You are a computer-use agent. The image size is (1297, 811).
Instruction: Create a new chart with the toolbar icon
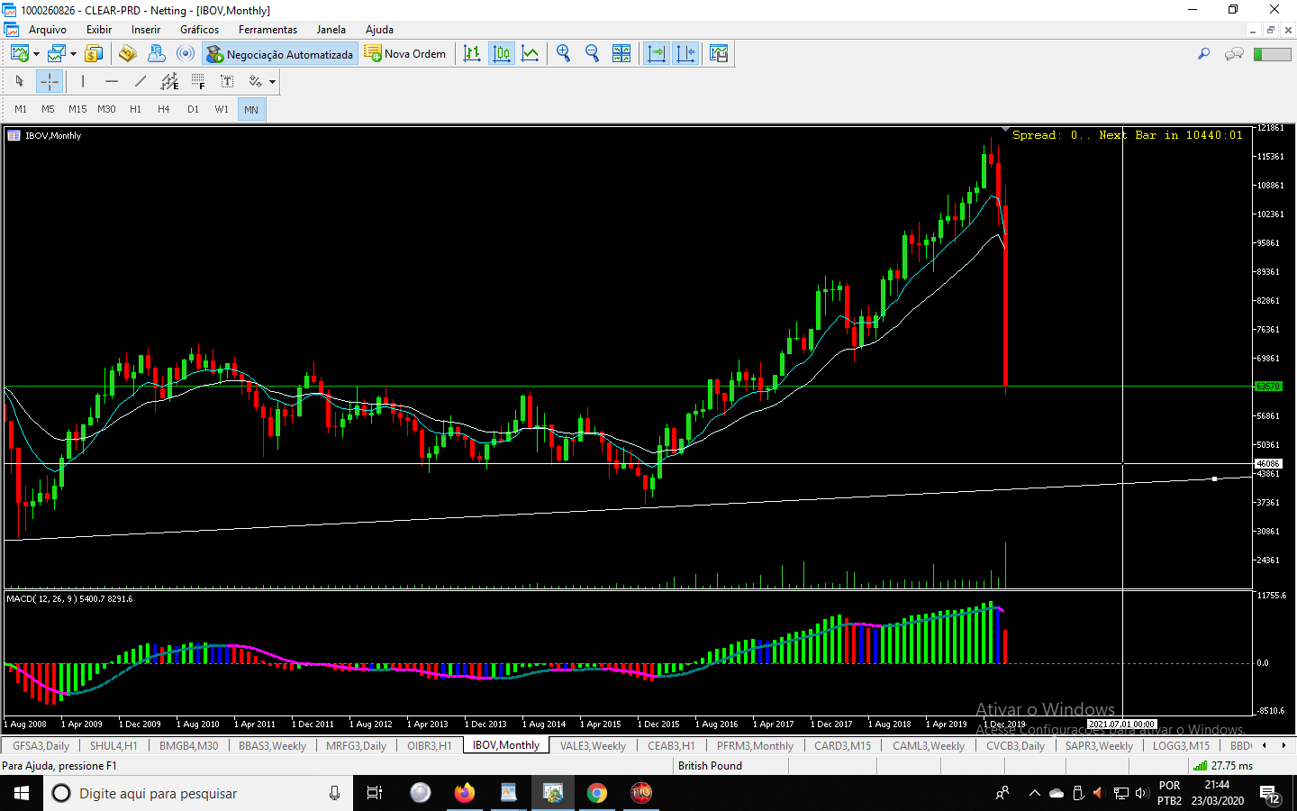19,54
